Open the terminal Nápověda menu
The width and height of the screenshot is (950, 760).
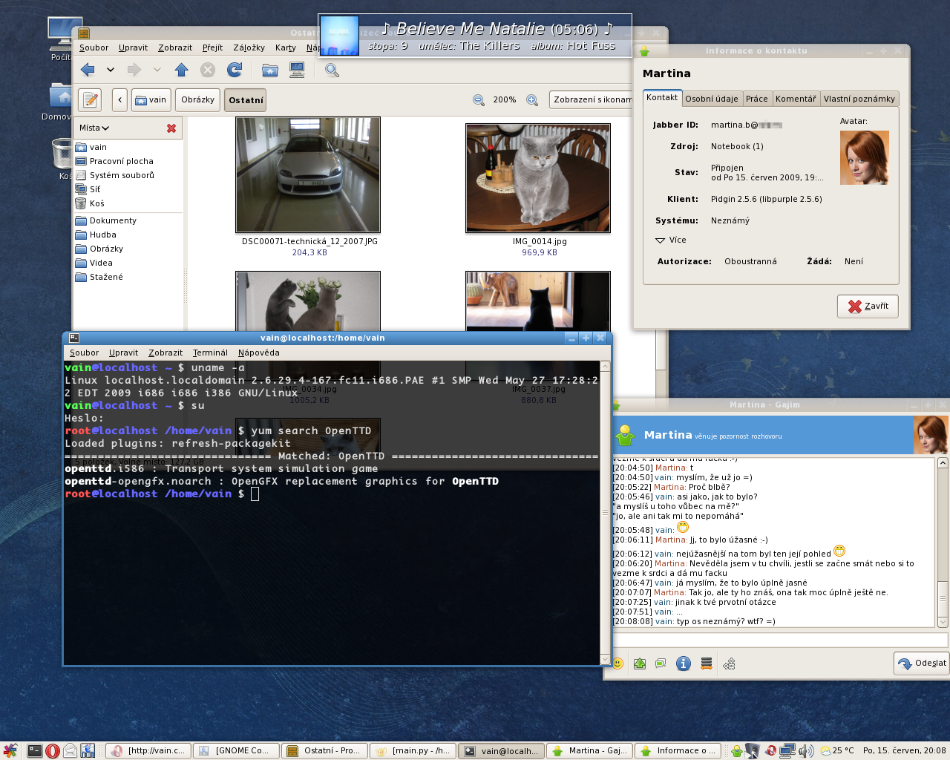258,353
